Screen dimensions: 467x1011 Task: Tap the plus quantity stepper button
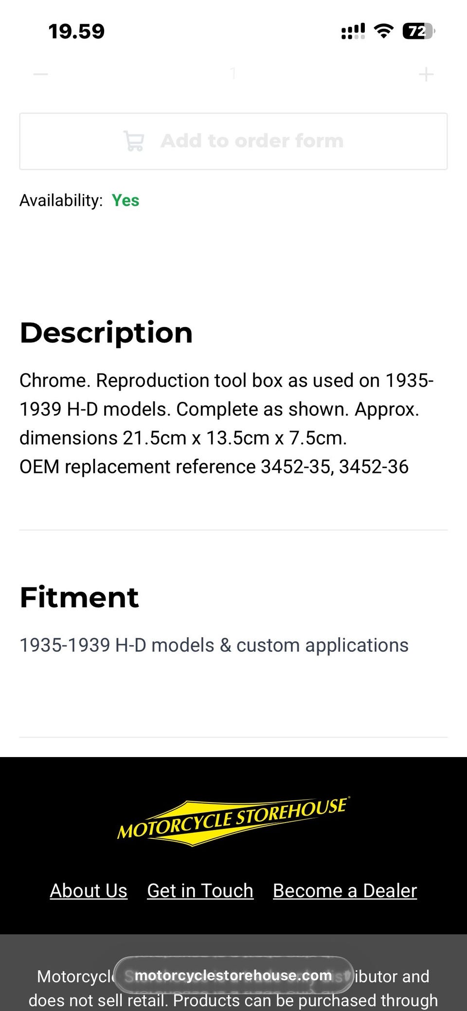426,74
